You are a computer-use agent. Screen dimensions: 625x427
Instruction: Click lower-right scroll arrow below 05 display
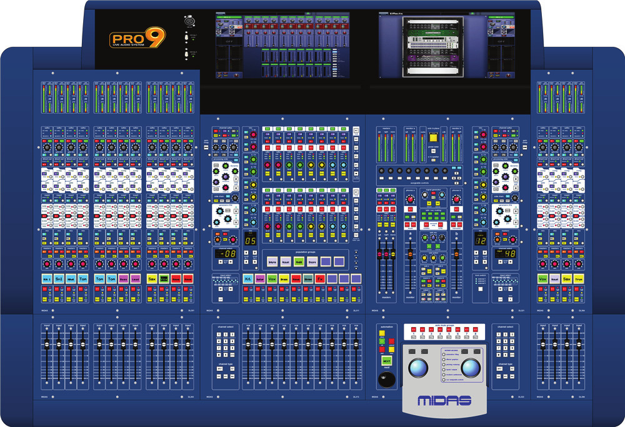tap(254, 262)
